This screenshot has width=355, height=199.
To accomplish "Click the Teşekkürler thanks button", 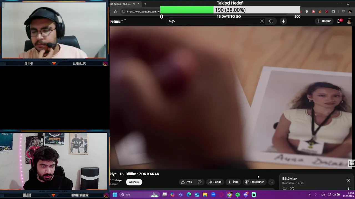I will tap(254, 182).
